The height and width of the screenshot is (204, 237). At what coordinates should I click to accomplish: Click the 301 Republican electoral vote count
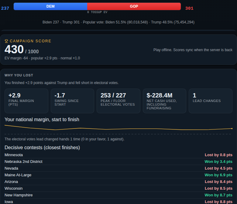pos(189,8)
